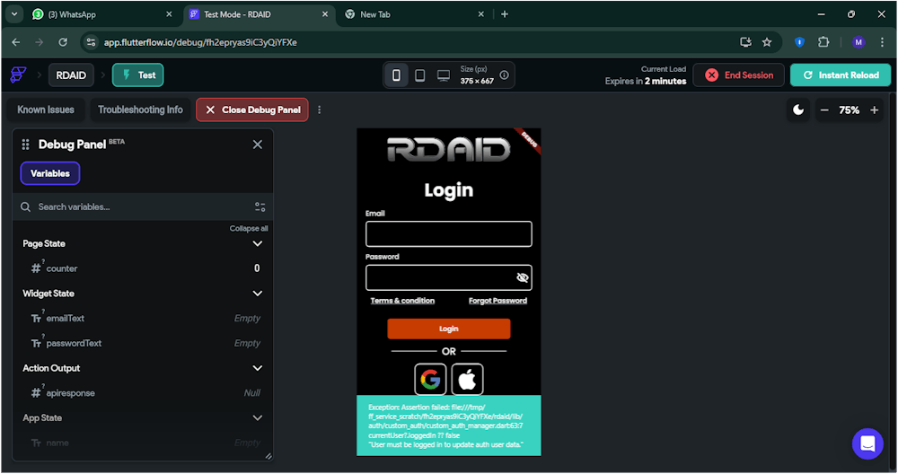898x474 pixels.
Task: Open the Known Issues tab
Action: click(x=46, y=110)
